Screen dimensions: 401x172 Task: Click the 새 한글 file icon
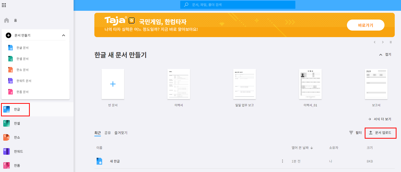tap(99, 161)
